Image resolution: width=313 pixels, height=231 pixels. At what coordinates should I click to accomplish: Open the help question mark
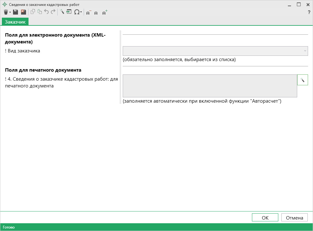click(309, 12)
